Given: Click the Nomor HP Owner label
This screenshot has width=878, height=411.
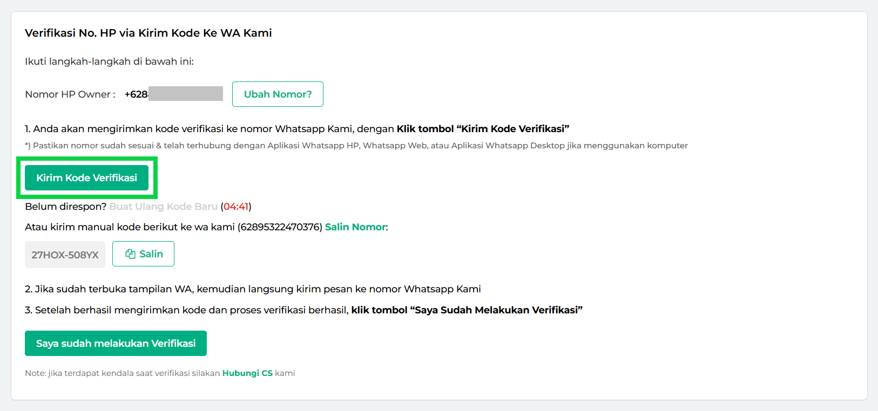Looking at the screenshot, I should pyautogui.click(x=70, y=94).
